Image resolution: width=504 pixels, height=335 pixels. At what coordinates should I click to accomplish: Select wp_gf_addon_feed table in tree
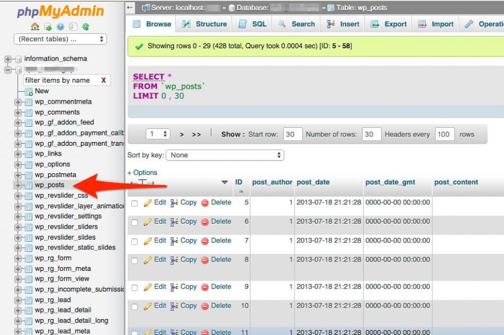(64, 122)
